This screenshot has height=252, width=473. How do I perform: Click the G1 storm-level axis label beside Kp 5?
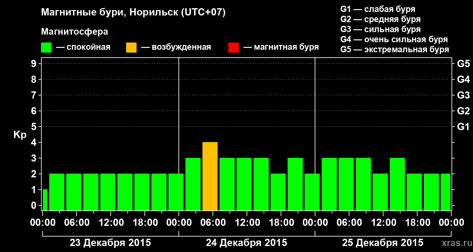464,127
